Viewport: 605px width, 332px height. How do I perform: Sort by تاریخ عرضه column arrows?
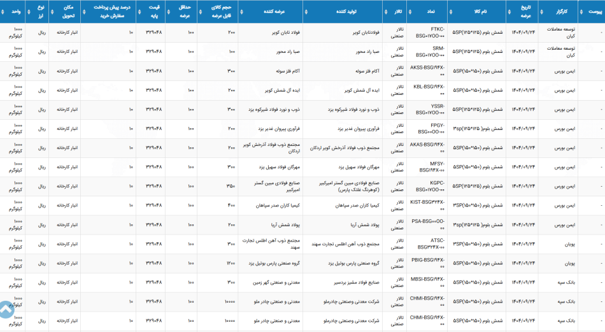[x=509, y=11]
